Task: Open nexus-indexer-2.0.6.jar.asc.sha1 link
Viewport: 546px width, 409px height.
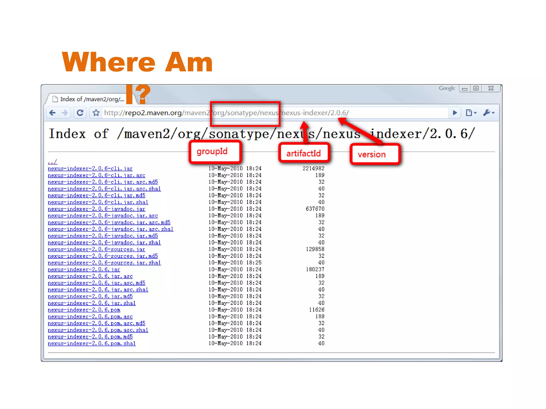Action: pyautogui.click(x=98, y=290)
